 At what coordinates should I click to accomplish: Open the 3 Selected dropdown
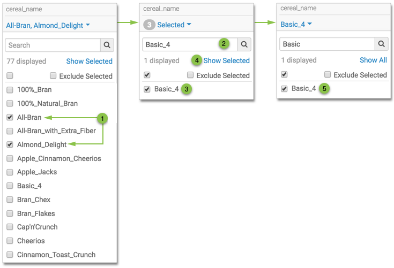click(174, 25)
